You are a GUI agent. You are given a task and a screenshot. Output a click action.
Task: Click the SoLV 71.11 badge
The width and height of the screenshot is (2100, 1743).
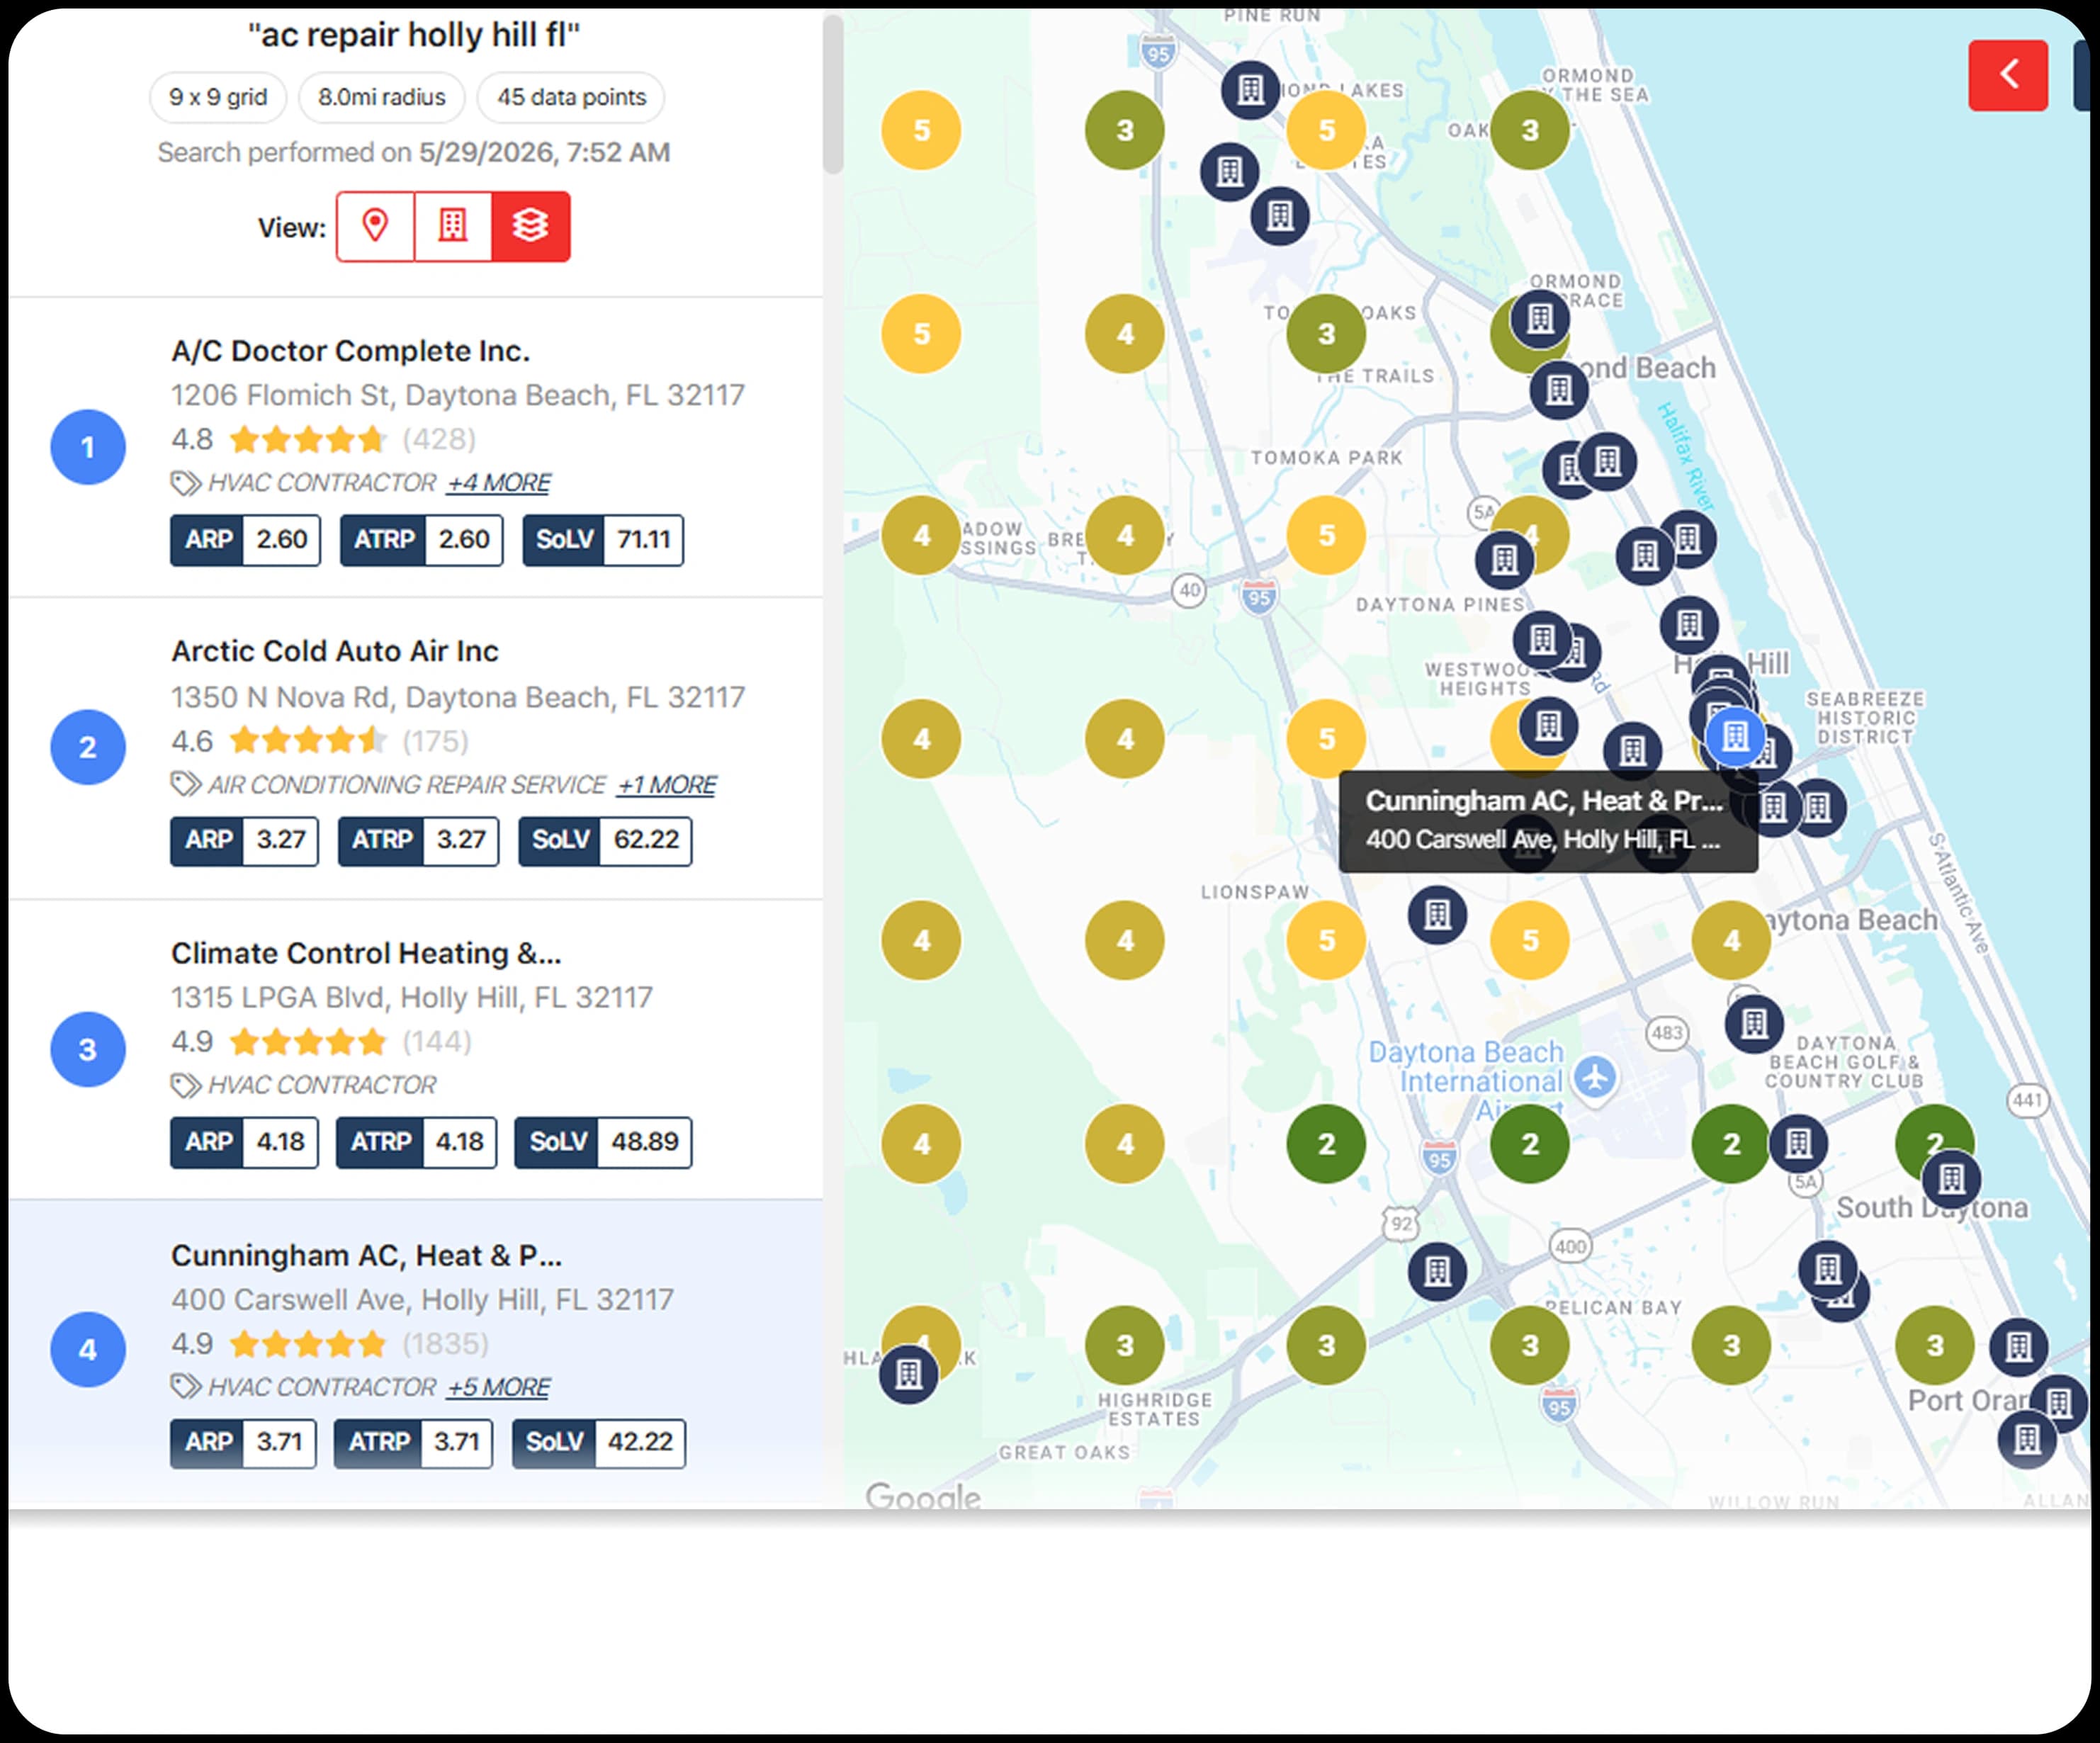(x=603, y=540)
